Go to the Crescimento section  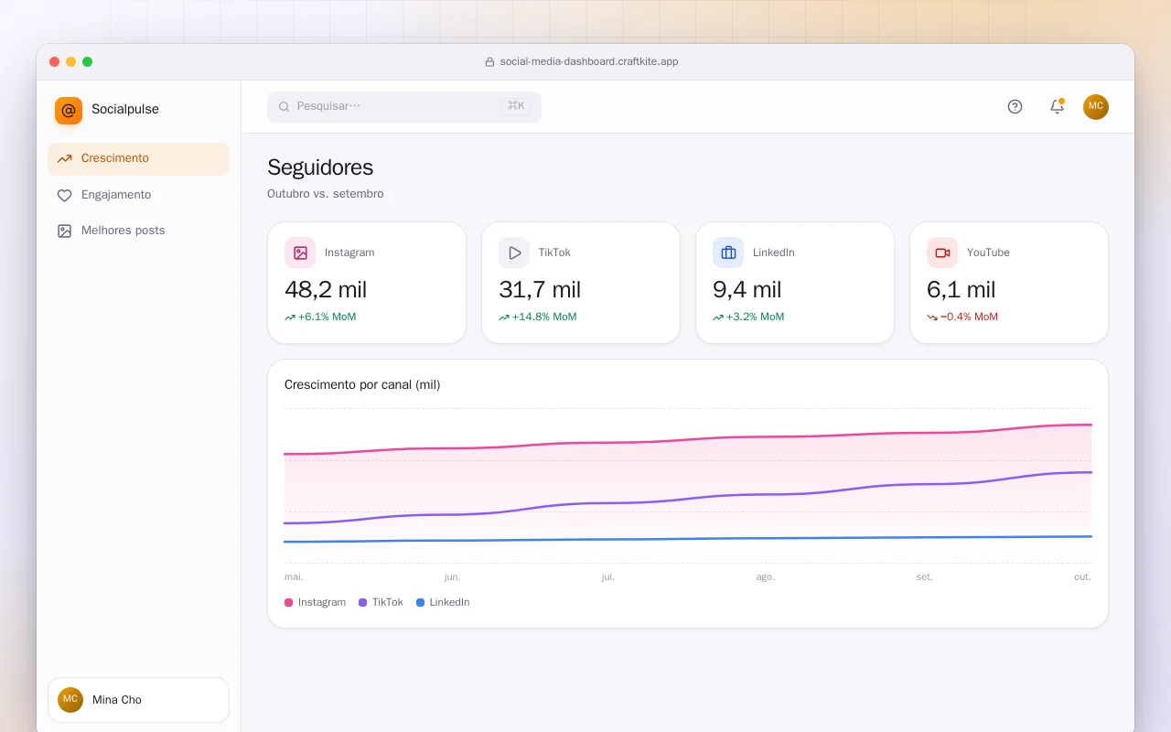point(138,159)
